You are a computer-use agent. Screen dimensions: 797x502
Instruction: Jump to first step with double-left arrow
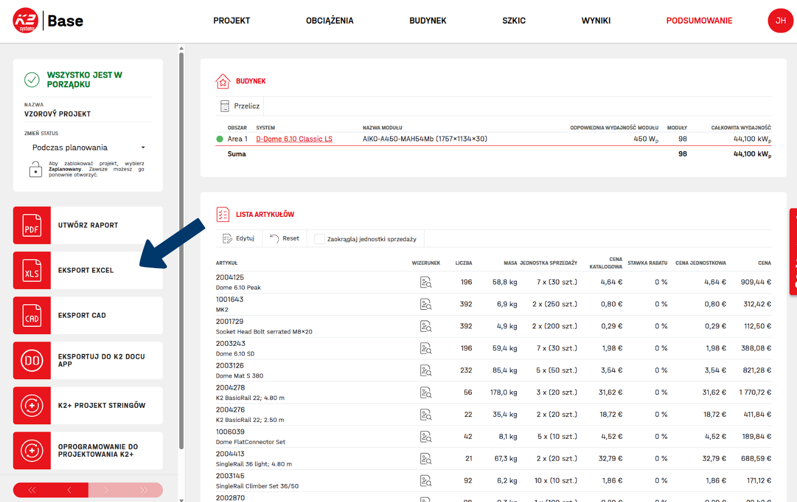coord(32,490)
